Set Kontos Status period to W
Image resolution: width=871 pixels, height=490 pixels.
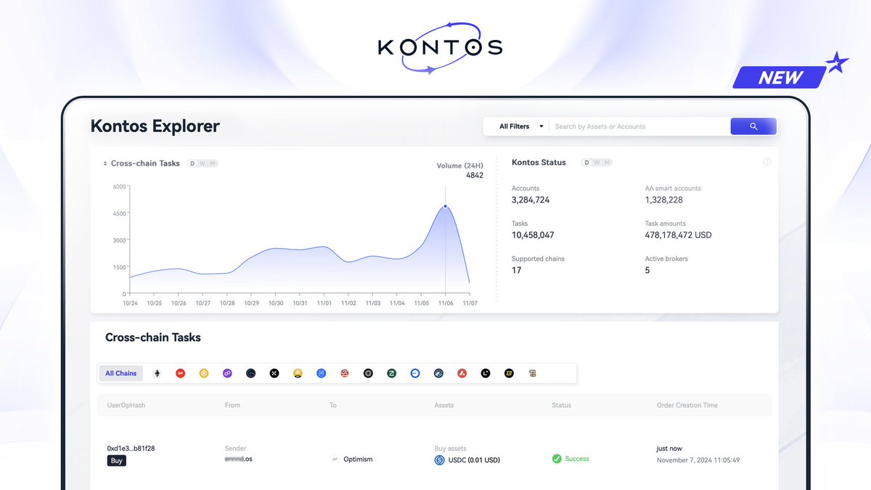597,163
